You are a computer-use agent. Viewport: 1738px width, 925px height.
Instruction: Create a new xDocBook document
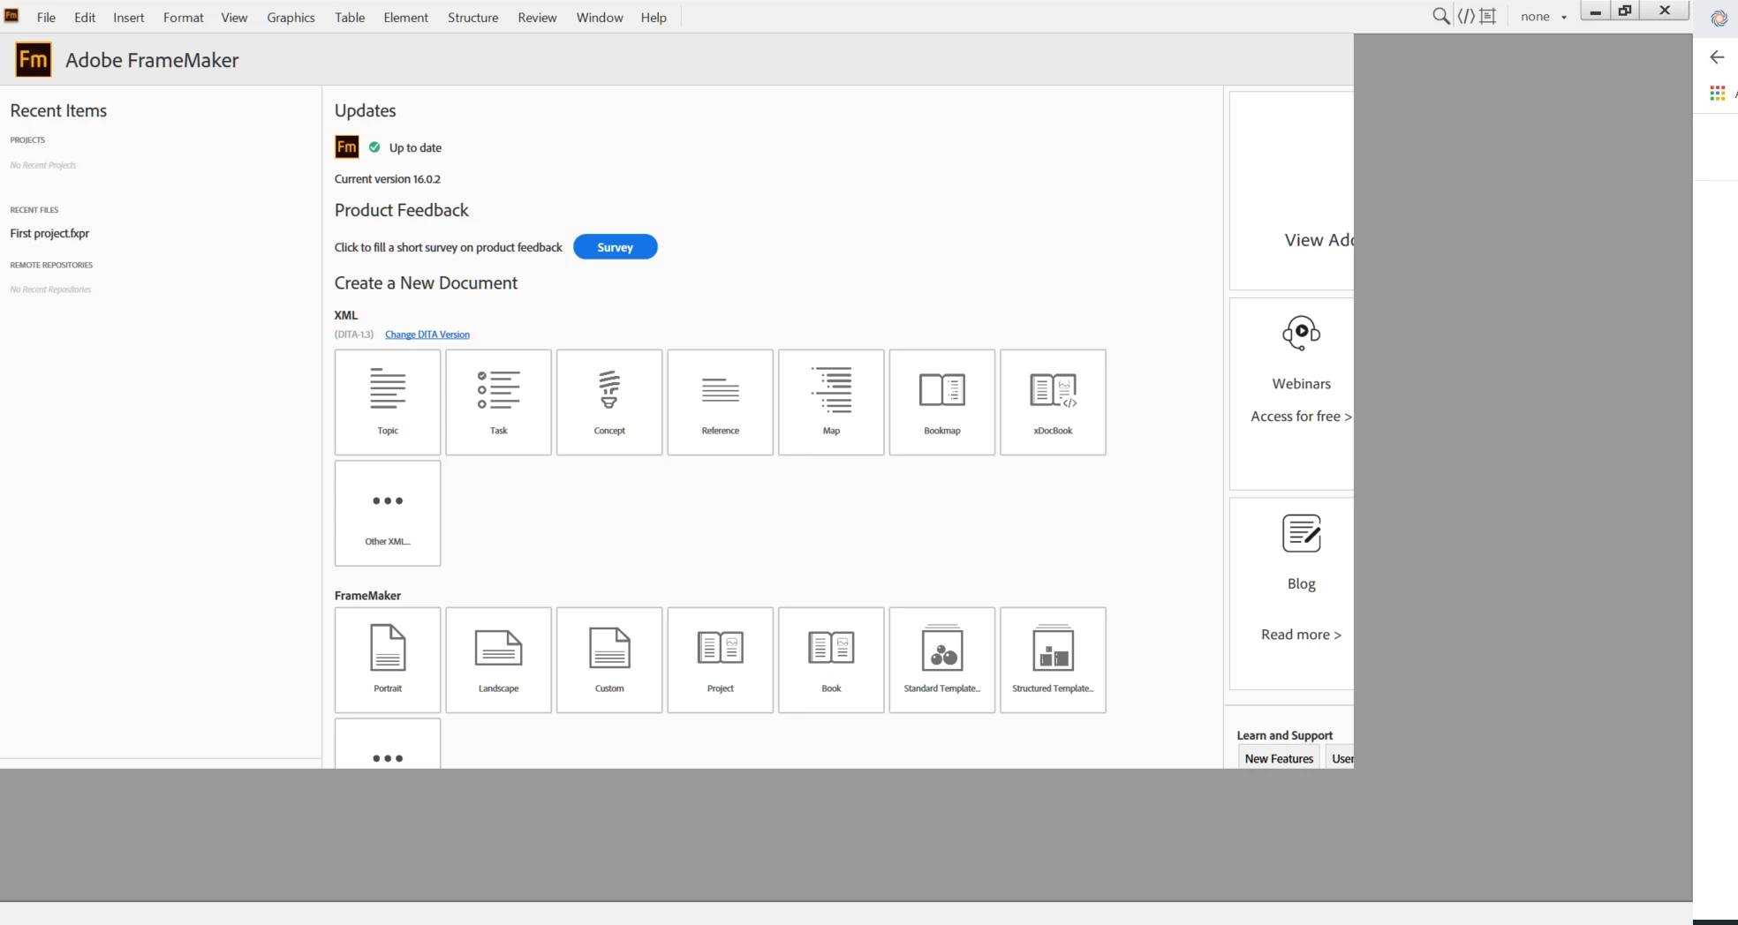[1053, 402]
